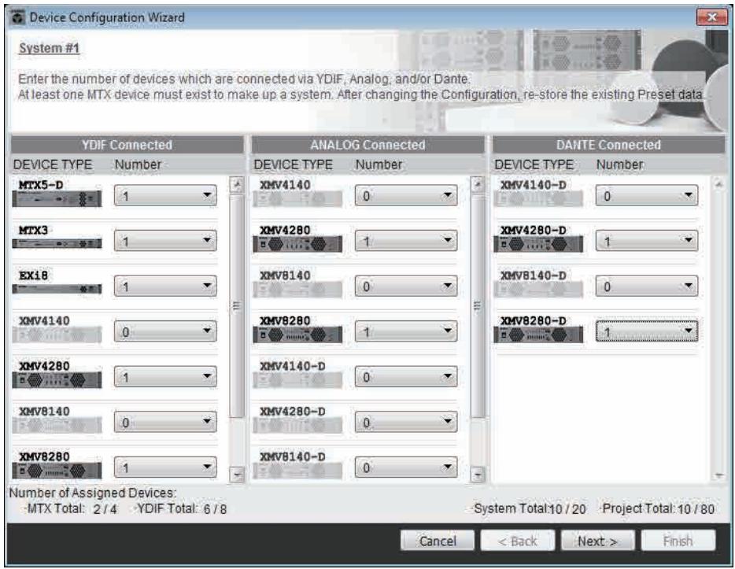Screen dimensions: 735x569
Task: Open XMV4140-D number dropdown in ANALOG column
Action: tap(406, 377)
